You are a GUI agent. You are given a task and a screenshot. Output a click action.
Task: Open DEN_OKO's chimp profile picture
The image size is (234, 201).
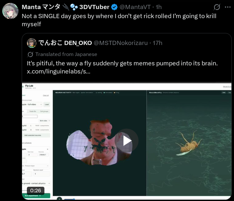[32, 43]
